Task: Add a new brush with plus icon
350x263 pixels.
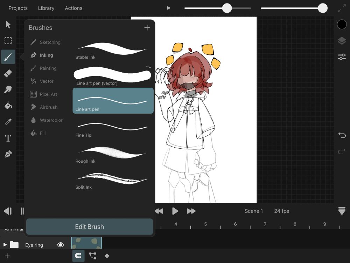Action: click(147, 28)
